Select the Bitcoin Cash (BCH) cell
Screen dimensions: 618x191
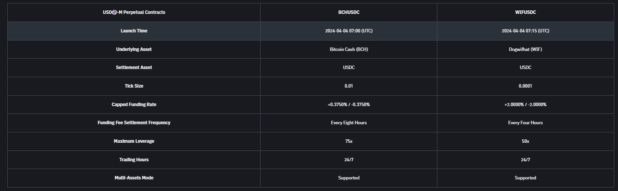[x=349, y=49]
